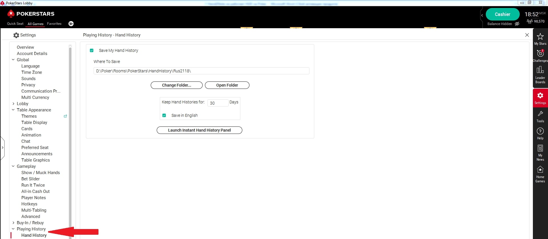Open Tools wrench icon
The image size is (548, 239).
(540, 114)
